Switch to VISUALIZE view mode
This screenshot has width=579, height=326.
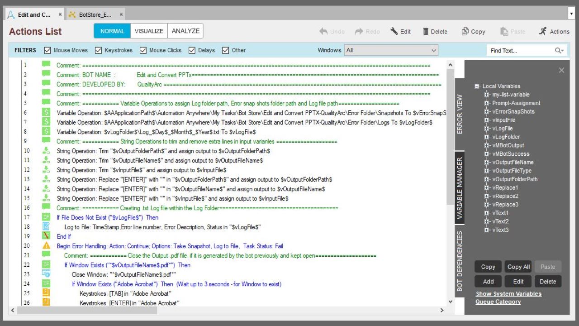pos(149,31)
